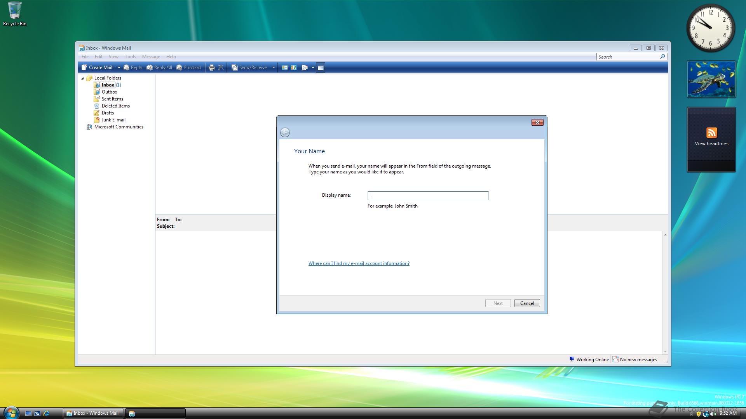Click the slideshow turtle picture gadget
Screen dimensions: 746x419
711,79
